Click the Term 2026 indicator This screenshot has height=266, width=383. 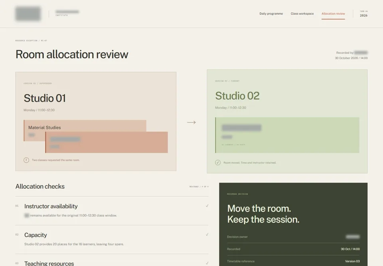(363, 14)
